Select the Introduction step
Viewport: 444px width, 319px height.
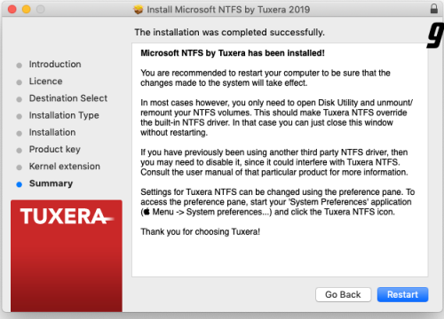55,64
